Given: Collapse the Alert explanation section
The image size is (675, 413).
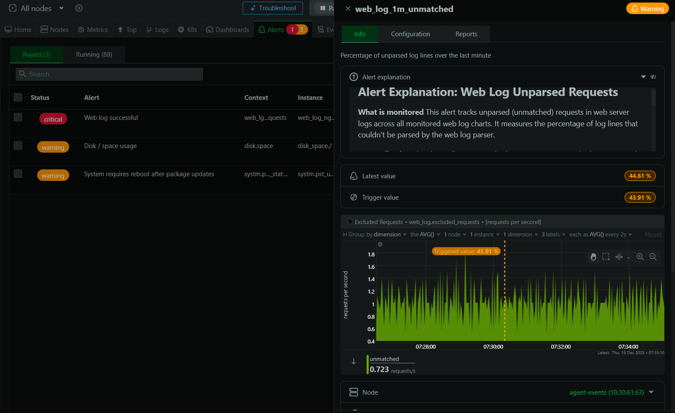Looking at the screenshot, I should point(643,77).
